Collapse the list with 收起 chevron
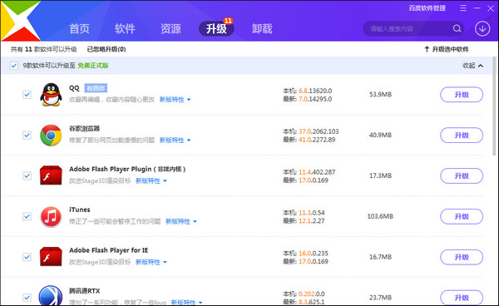The height and width of the screenshot is (306, 499). pos(473,66)
